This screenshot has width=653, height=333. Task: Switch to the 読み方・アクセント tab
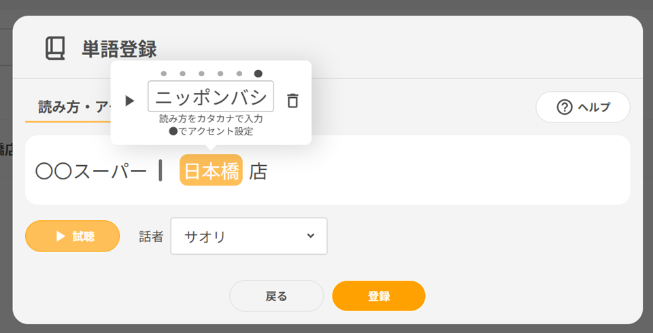pos(68,107)
